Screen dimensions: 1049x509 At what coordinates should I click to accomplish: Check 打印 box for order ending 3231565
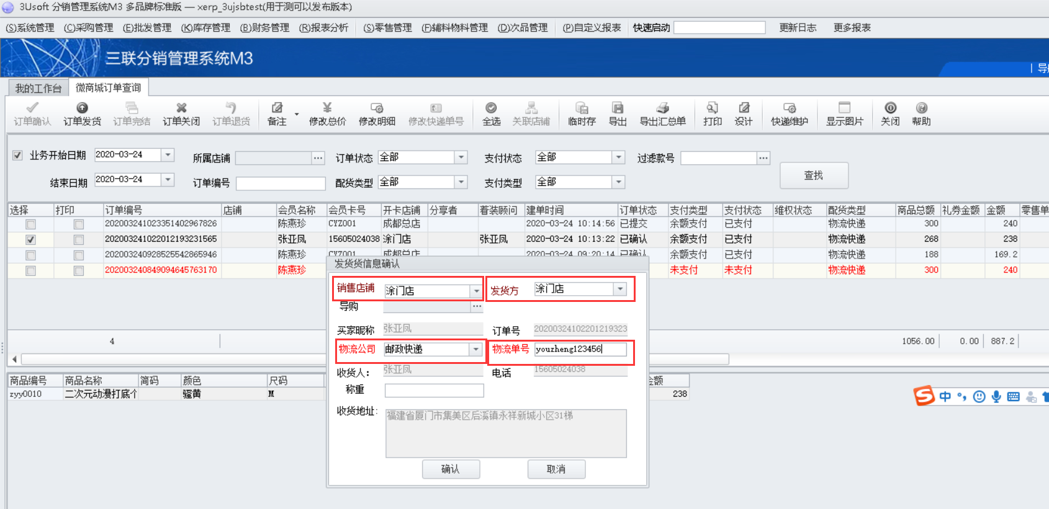[x=78, y=240]
